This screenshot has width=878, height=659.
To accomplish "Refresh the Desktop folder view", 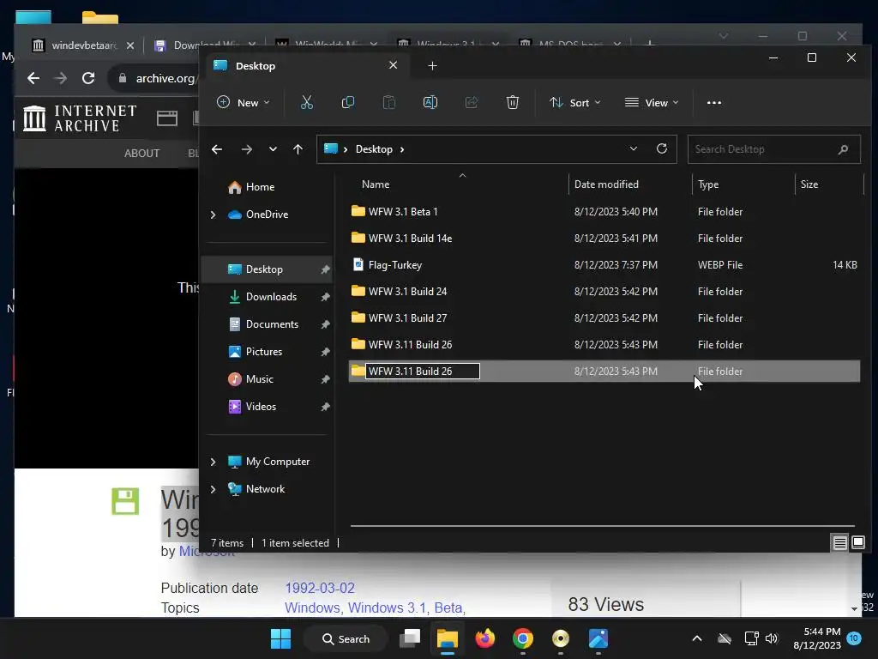I will tap(662, 148).
